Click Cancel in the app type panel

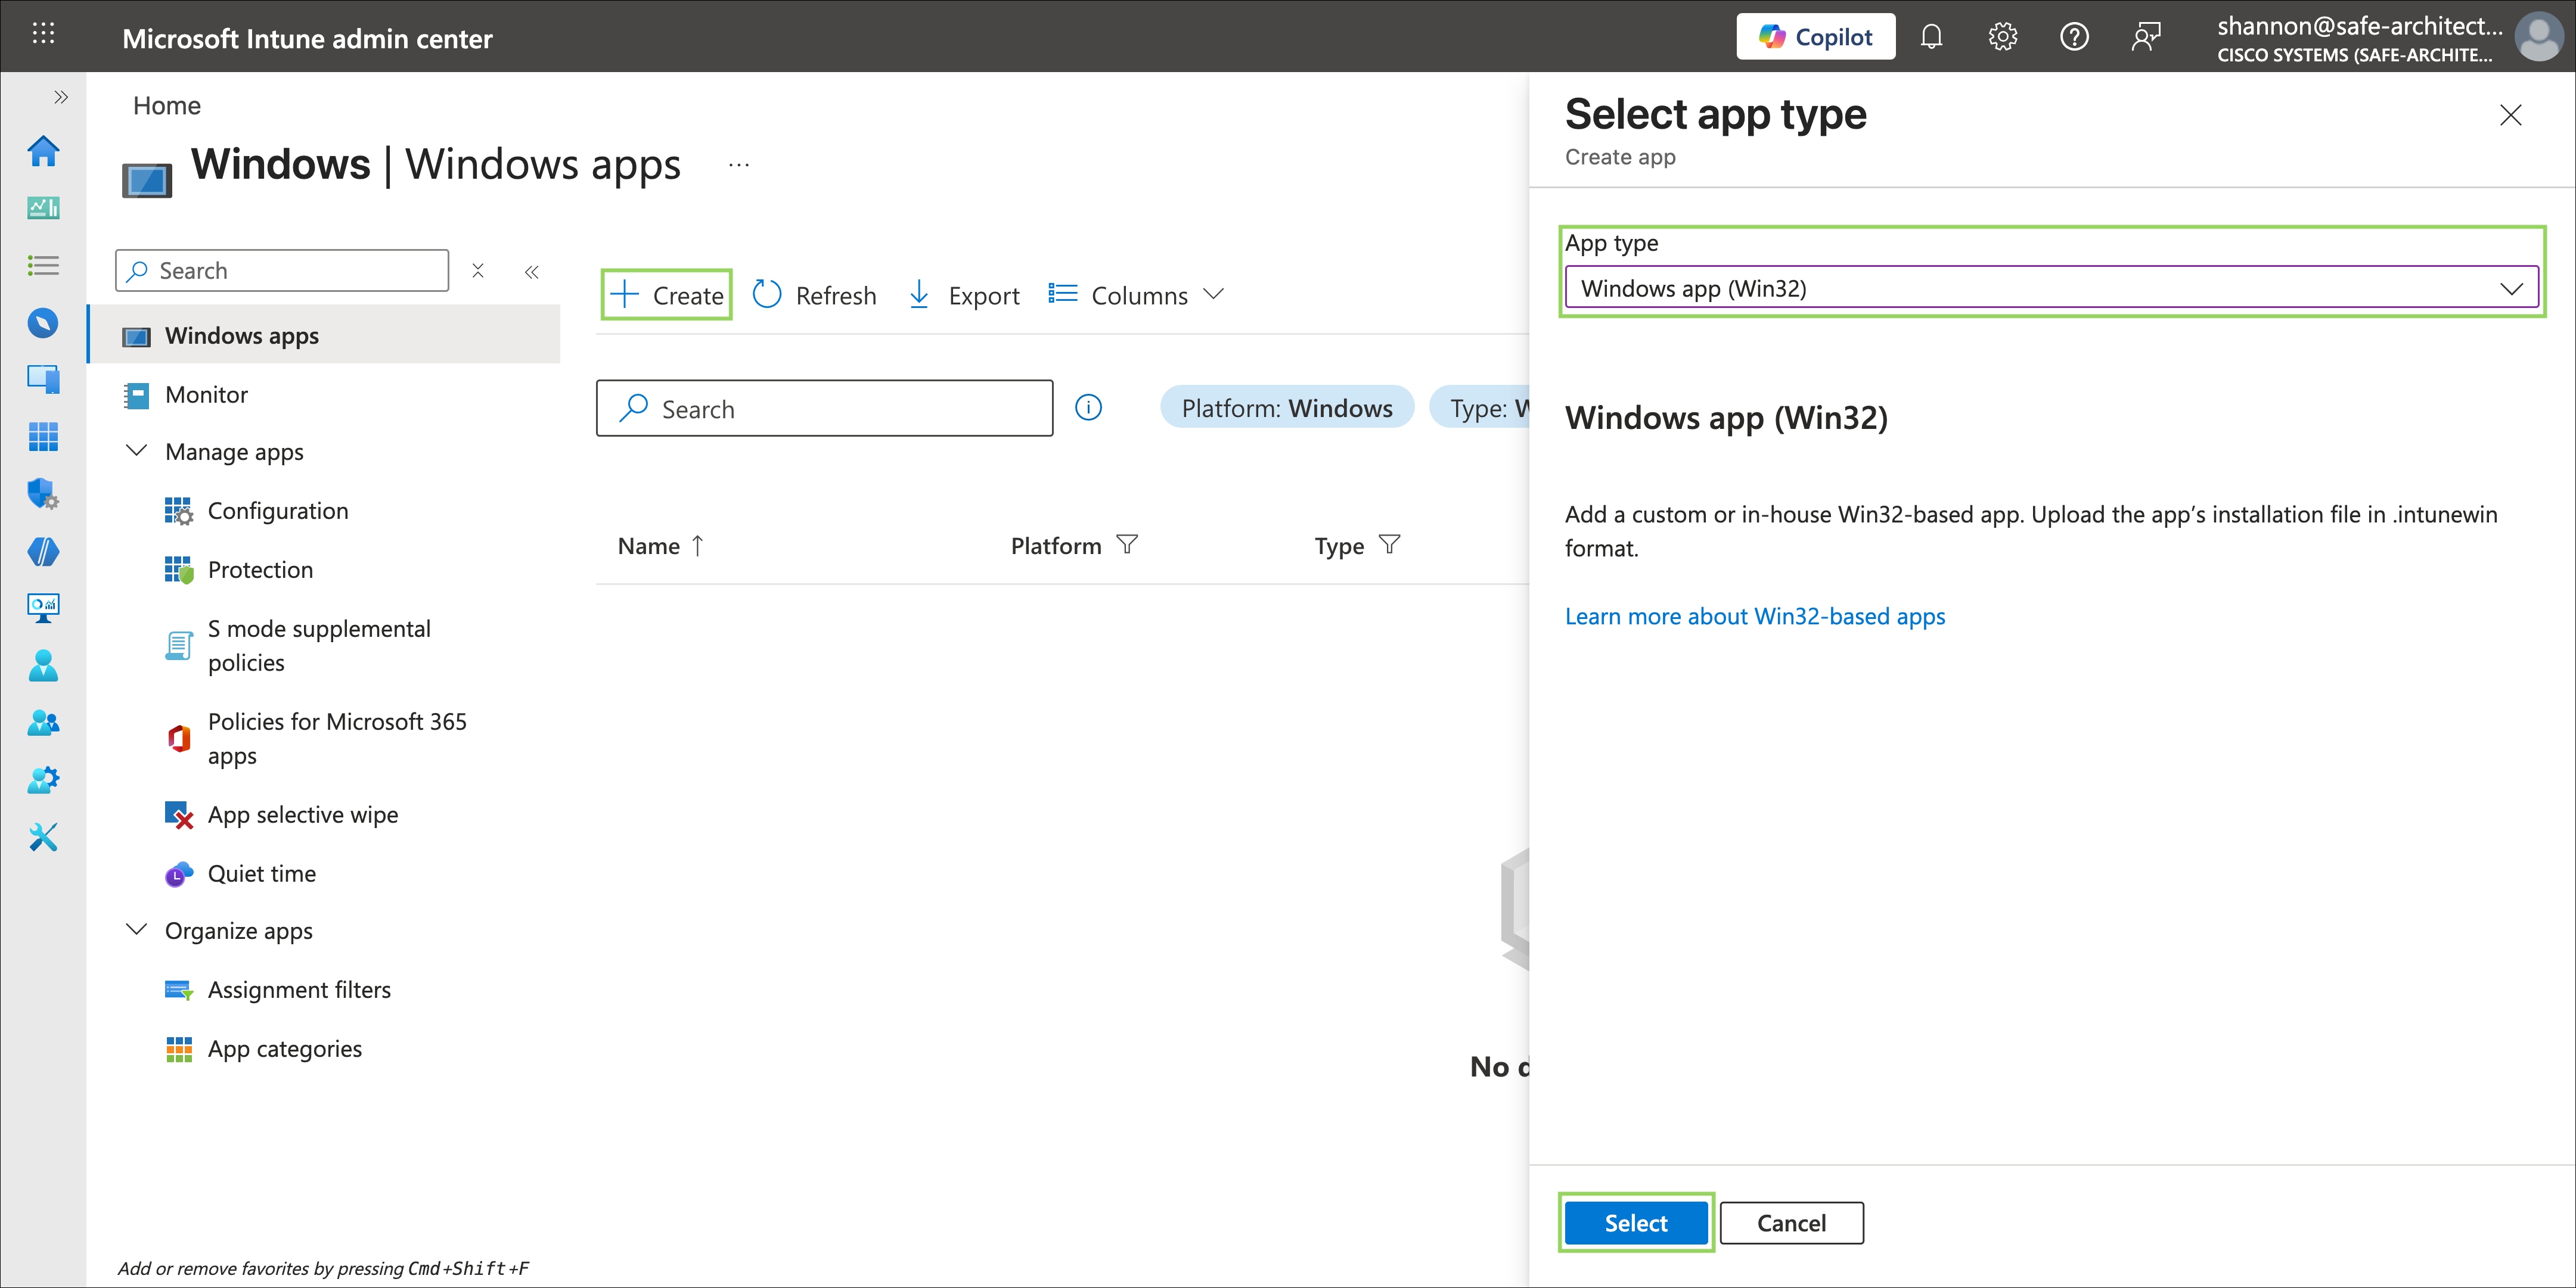point(1791,1223)
